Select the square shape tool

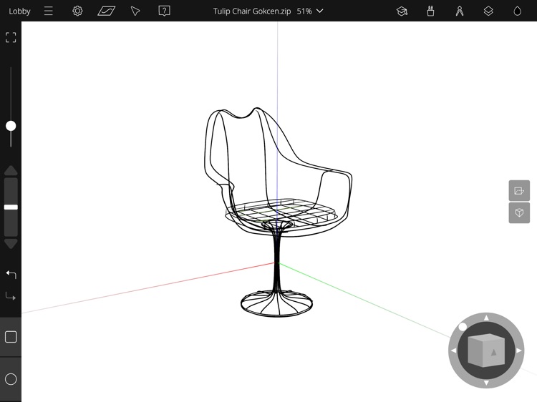[11, 337]
